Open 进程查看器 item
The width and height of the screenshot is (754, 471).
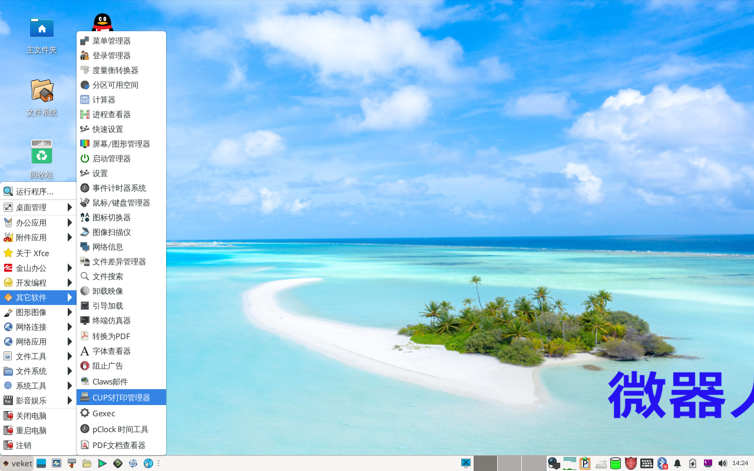[x=121, y=114]
